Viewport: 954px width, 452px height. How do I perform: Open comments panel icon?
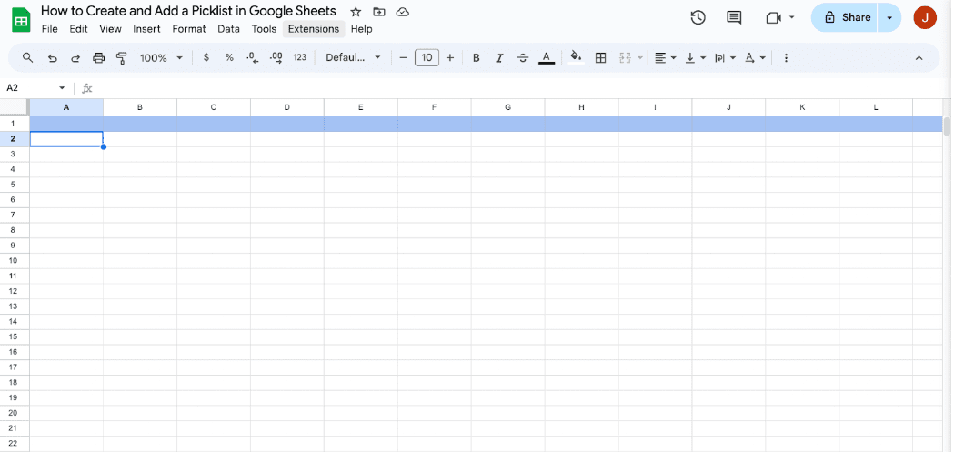pos(734,17)
